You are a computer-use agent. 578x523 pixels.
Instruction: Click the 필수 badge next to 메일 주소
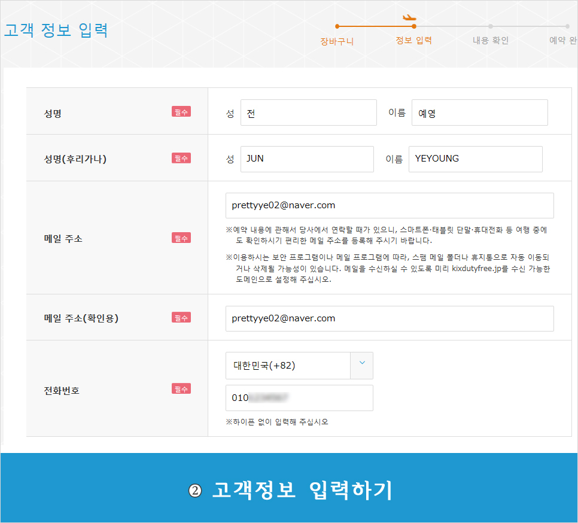(181, 238)
